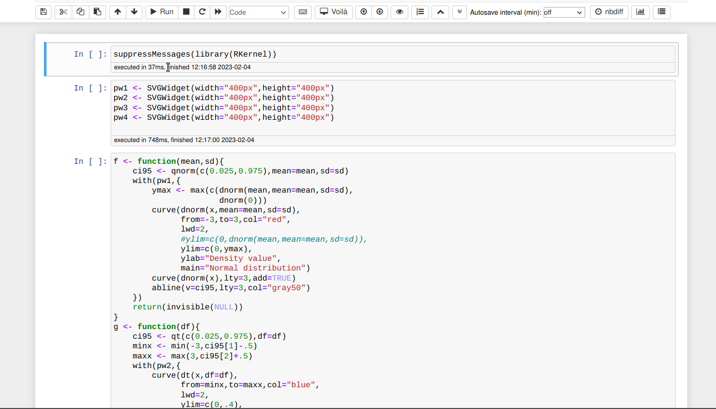
Task: Open the Autosave interval dropdown
Action: click(563, 12)
